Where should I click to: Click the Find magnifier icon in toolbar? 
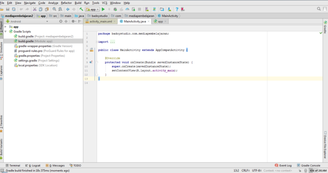tap(53, 9)
